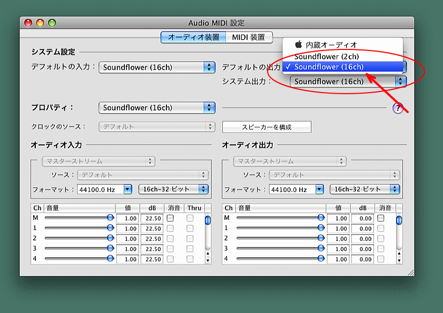443x313 pixels.
Task: Open audio input sample rate 44100.0 Hz dropdown
Action: [104, 189]
